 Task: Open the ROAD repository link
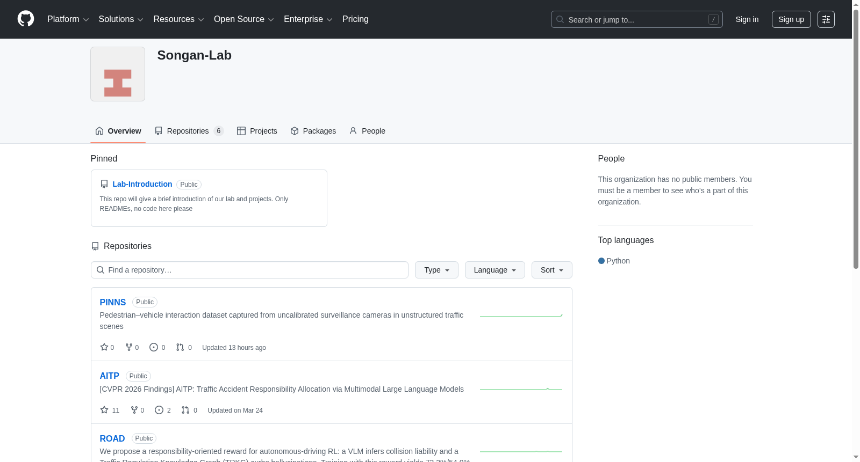pyautogui.click(x=112, y=438)
